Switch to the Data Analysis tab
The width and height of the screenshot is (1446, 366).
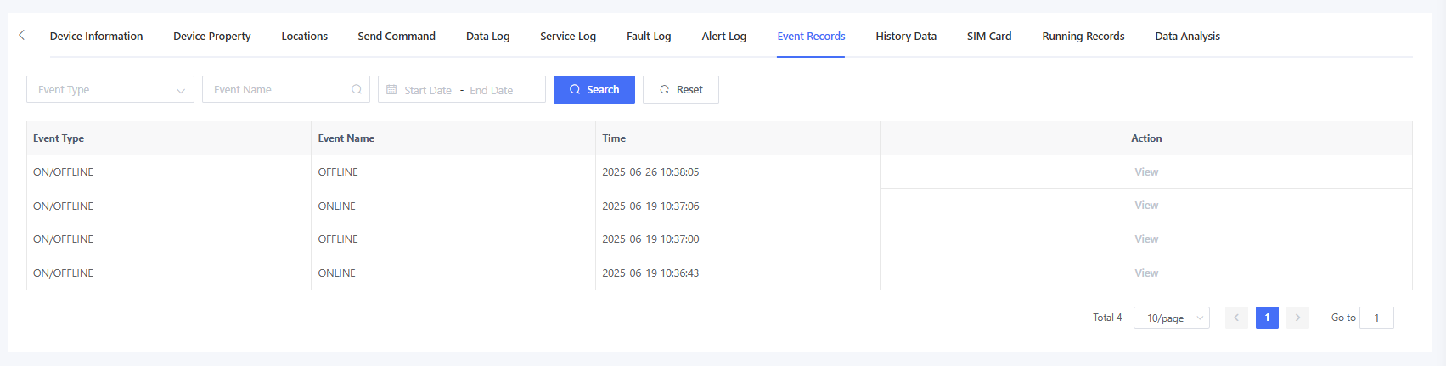1187,36
